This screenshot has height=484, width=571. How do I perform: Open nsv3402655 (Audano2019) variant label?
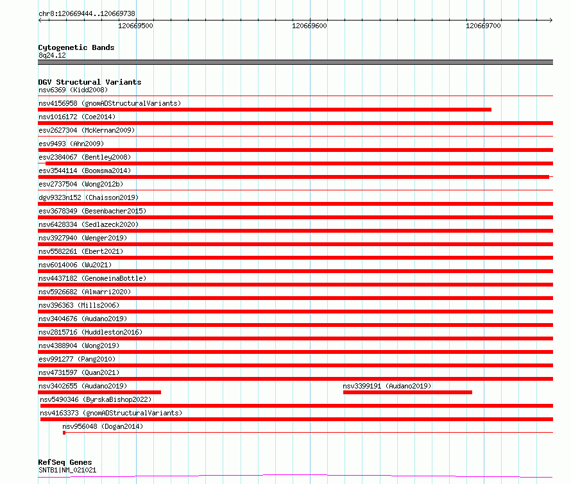pos(83,386)
